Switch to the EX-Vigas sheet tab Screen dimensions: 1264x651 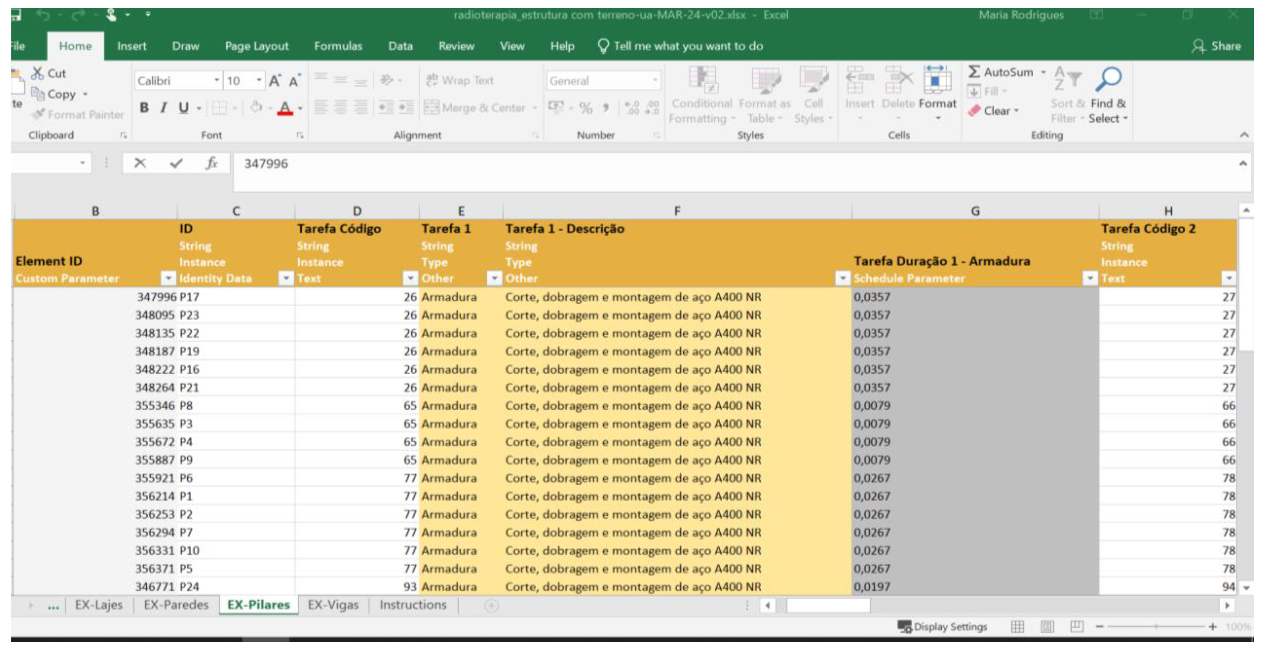(x=333, y=605)
